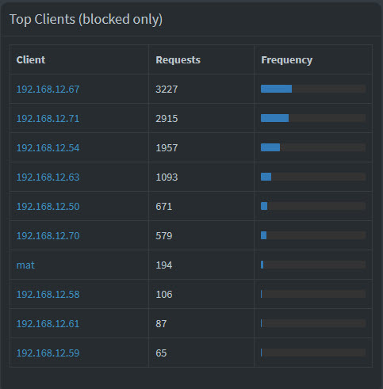Click the Frequency column header

click(287, 60)
